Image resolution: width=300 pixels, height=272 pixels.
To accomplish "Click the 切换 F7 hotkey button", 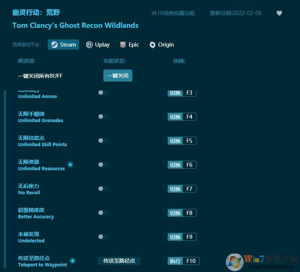I will coord(182,189).
